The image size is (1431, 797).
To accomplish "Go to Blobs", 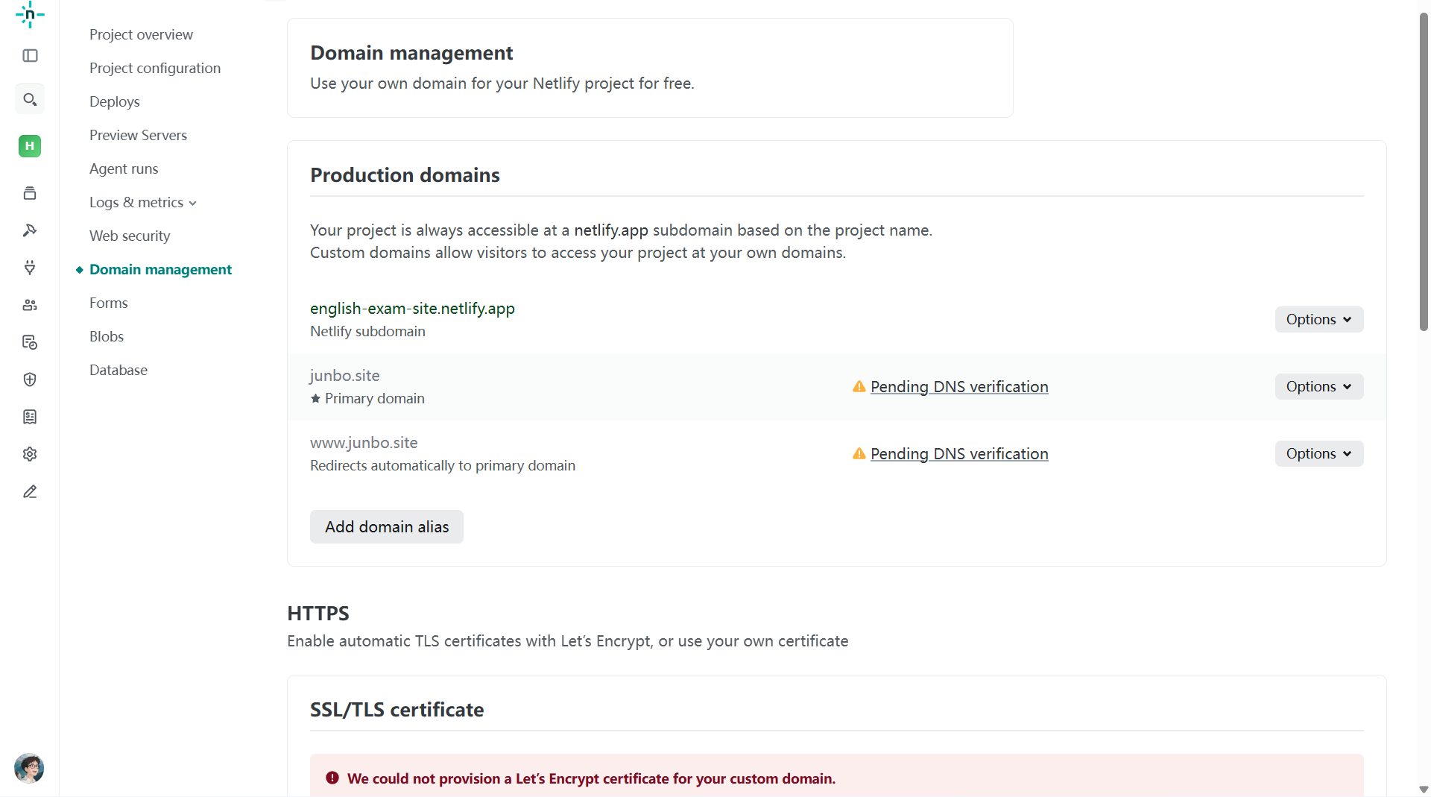I will [x=107, y=336].
